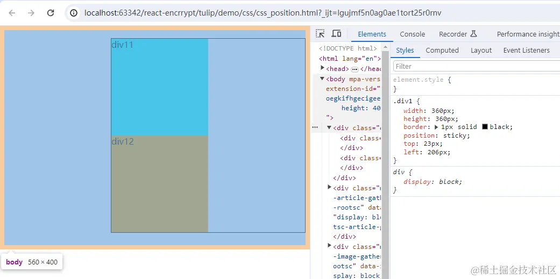Open the three-dot menu beside selected div
Image resolution: width=560 pixels, height=279 pixels.
315,127
